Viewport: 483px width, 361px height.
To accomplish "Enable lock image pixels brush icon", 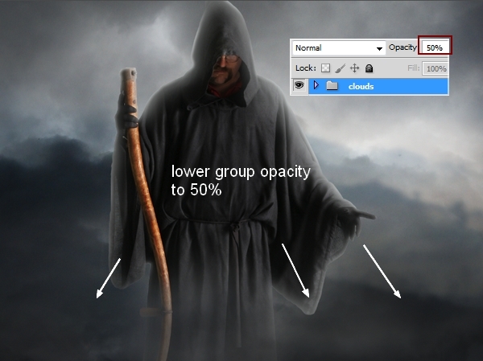I will 341,69.
